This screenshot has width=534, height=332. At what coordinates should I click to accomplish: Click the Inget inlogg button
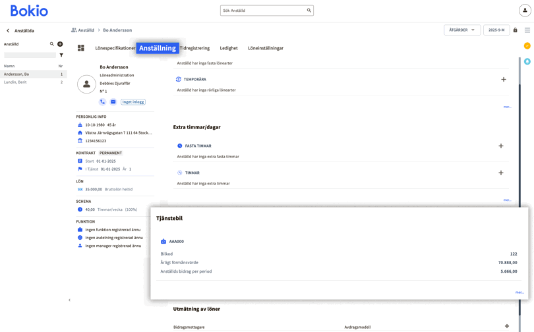133,102
